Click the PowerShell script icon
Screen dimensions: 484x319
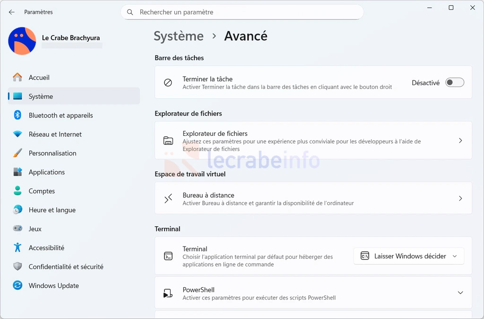[x=168, y=293]
